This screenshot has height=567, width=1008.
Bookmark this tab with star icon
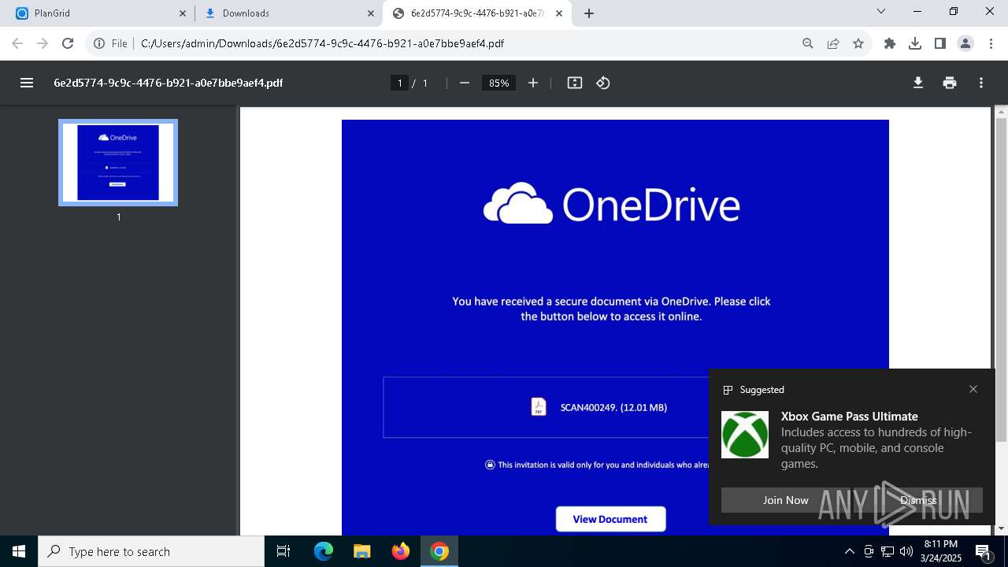coord(858,43)
